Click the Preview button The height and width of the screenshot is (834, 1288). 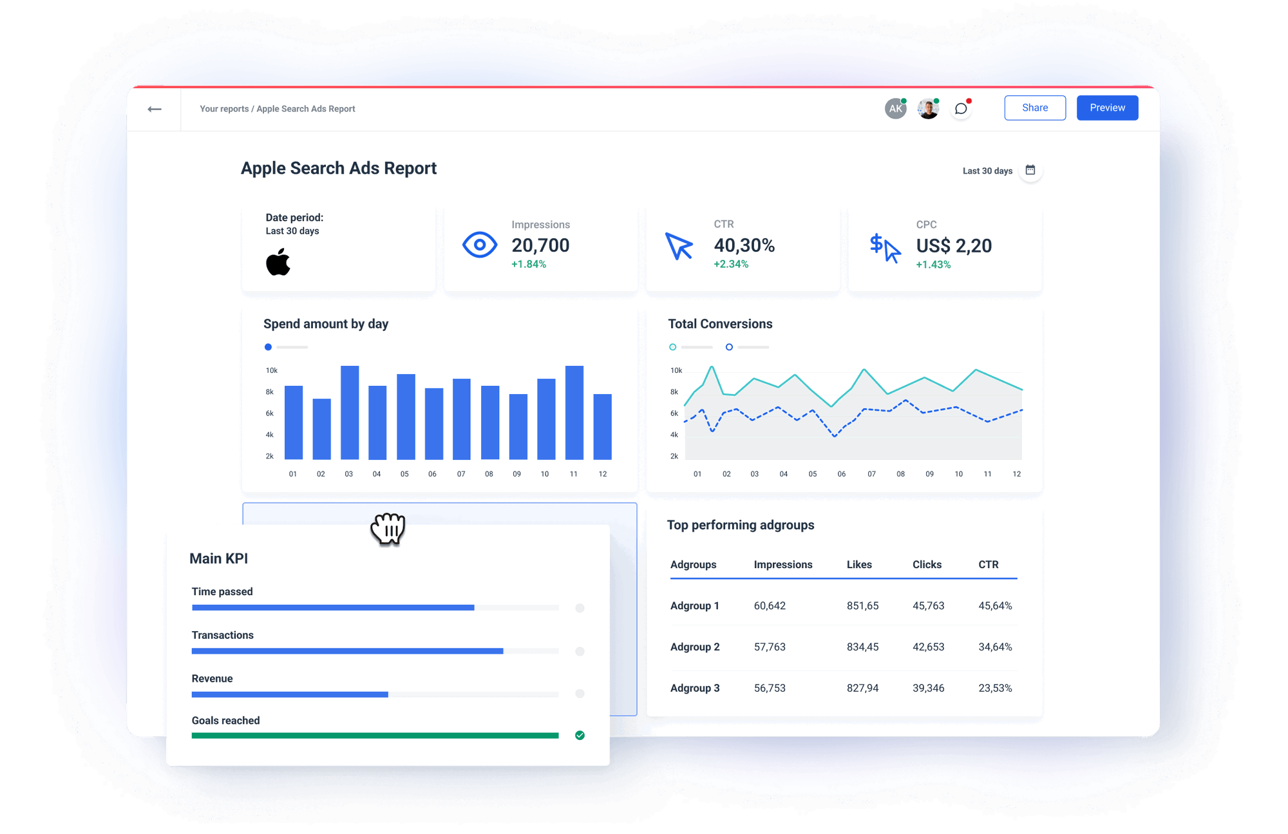1107,108
